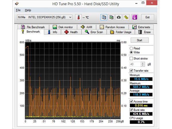Screen dimensions: 172x129
Task: Save screenshot camera icon
Action: 119,17
